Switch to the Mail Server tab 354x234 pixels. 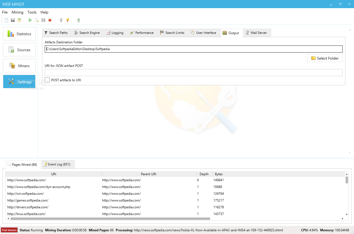(x=257, y=33)
